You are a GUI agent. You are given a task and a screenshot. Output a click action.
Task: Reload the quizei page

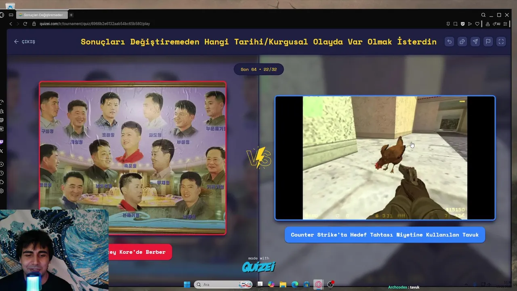click(25, 24)
